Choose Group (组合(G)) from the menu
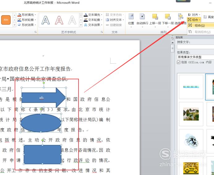 point(201,26)
